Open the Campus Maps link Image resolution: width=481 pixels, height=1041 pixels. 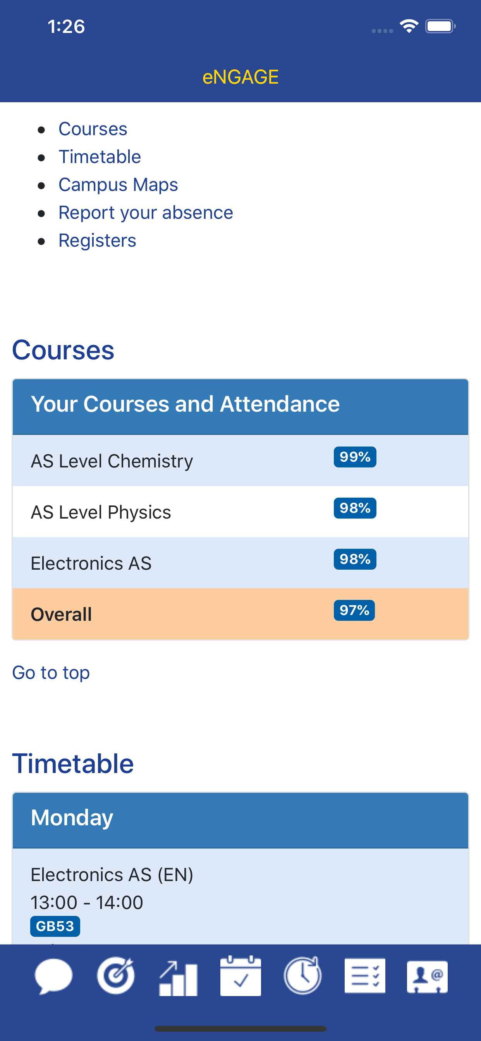[118, 185]
